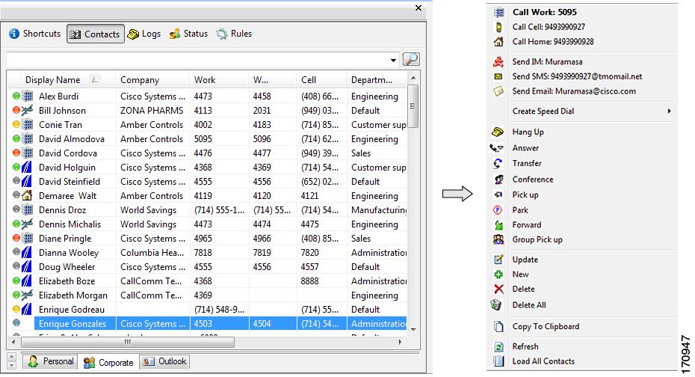The width and height of the screenshot is (695, 377).
Task: Click the Conference icon in menu
Action: click(498, 180)
